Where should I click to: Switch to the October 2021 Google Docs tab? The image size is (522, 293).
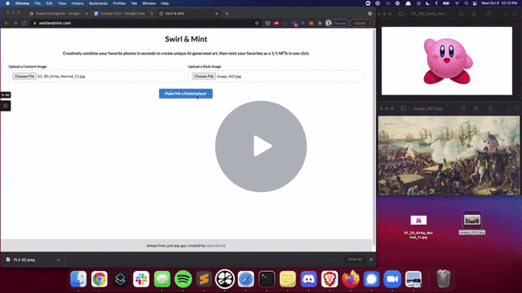[x=122, y=14]
